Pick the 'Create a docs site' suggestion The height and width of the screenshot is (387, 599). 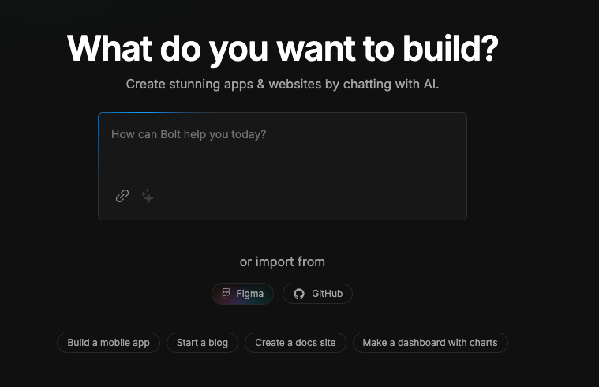pyautogui.click(x=295, y=343)
